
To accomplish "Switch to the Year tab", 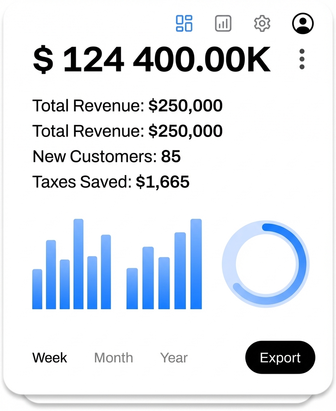I will click(174, 358).
